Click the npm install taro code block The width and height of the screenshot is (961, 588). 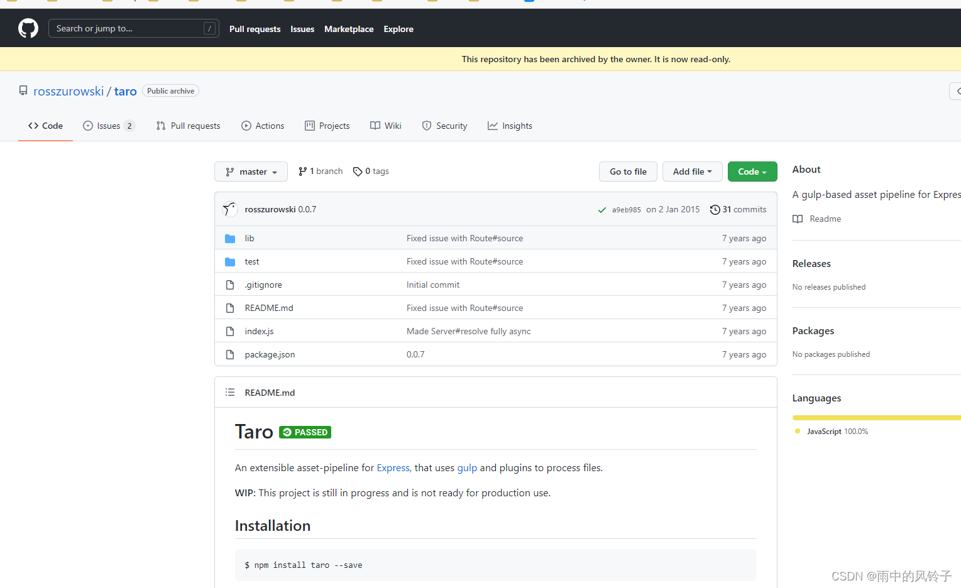[x=495, y=565]
